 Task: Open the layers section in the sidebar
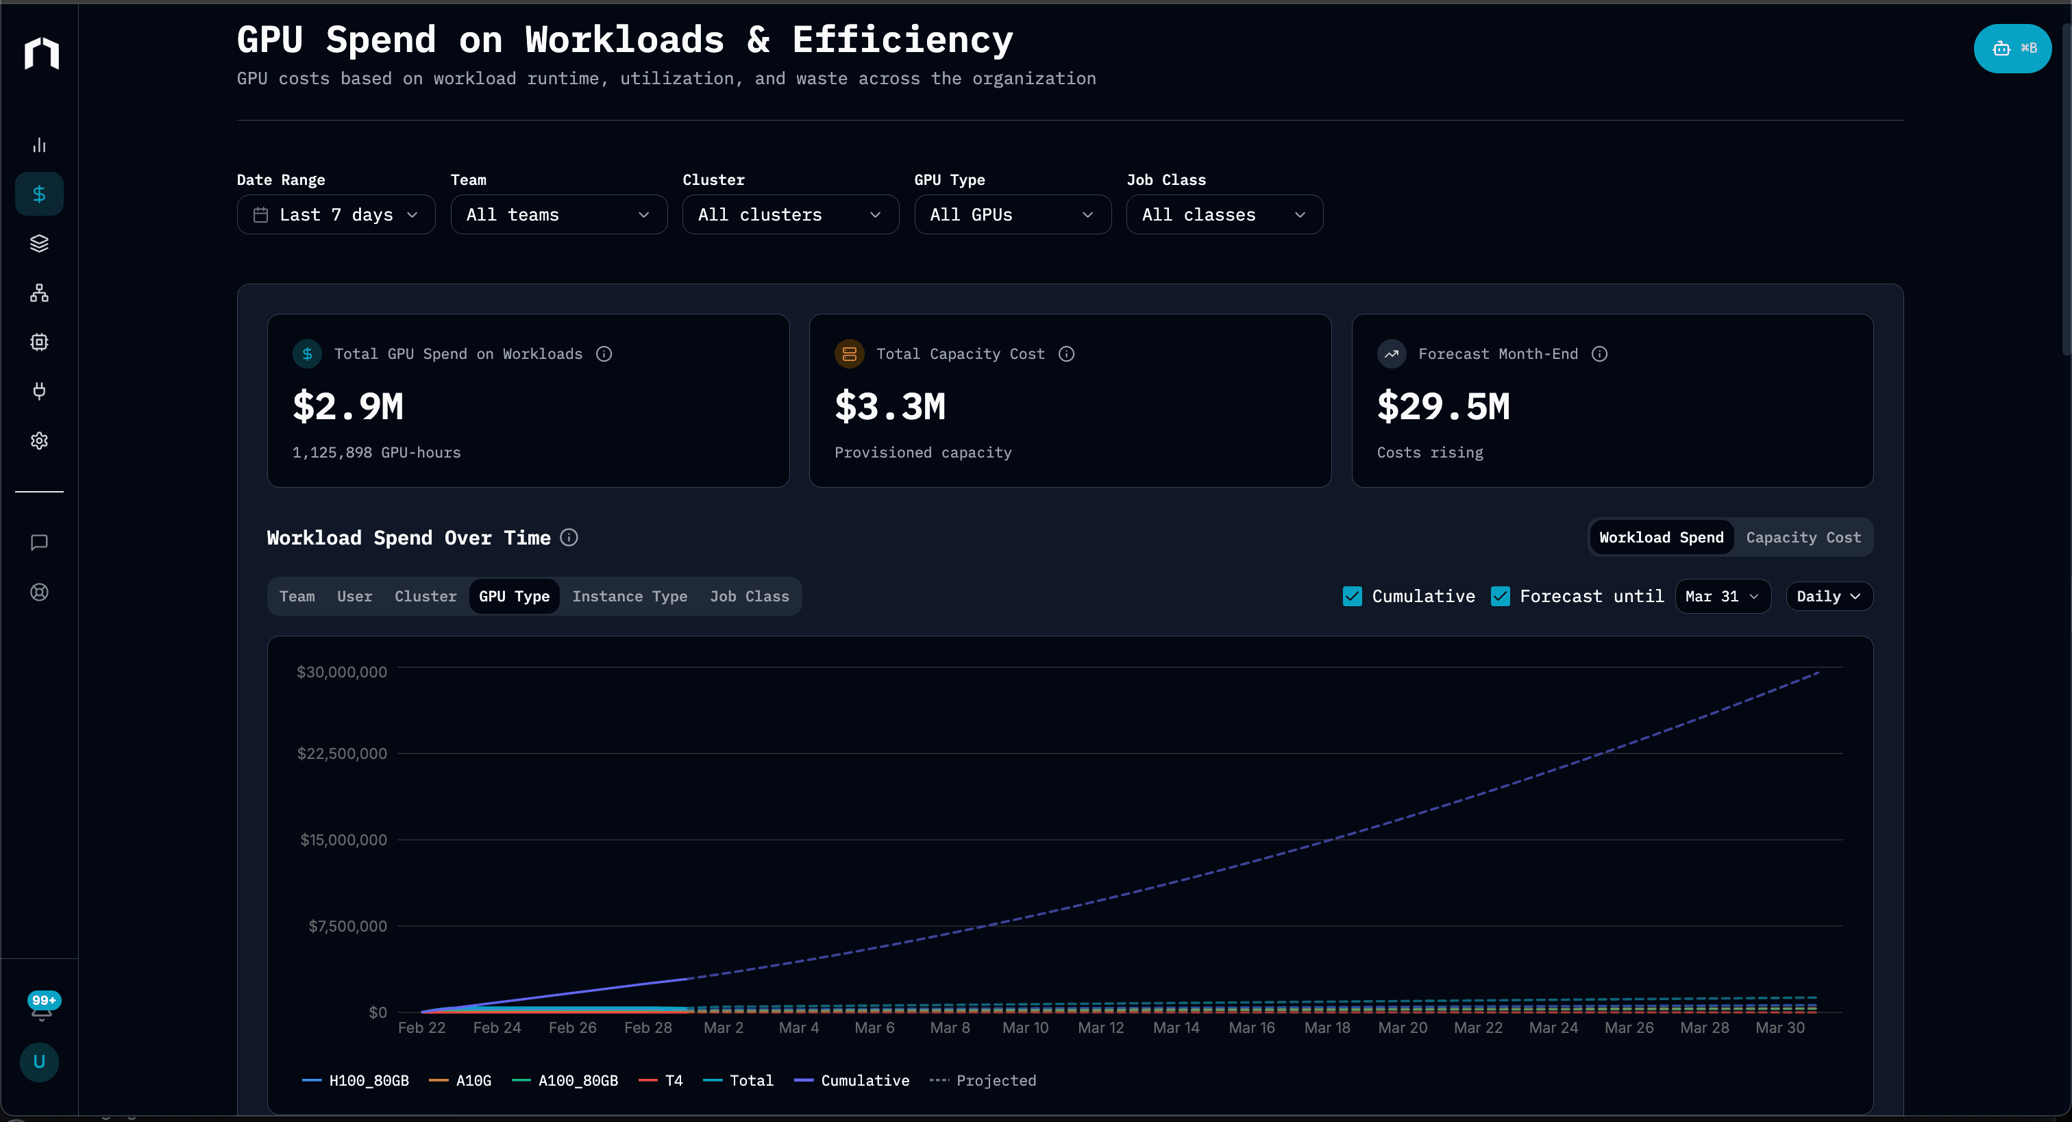coord(38,243)
